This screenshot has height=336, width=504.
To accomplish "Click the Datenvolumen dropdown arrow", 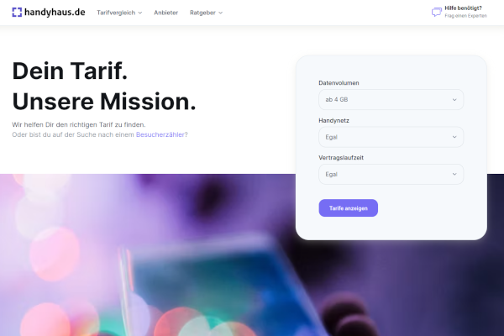I will coord(454,100).
